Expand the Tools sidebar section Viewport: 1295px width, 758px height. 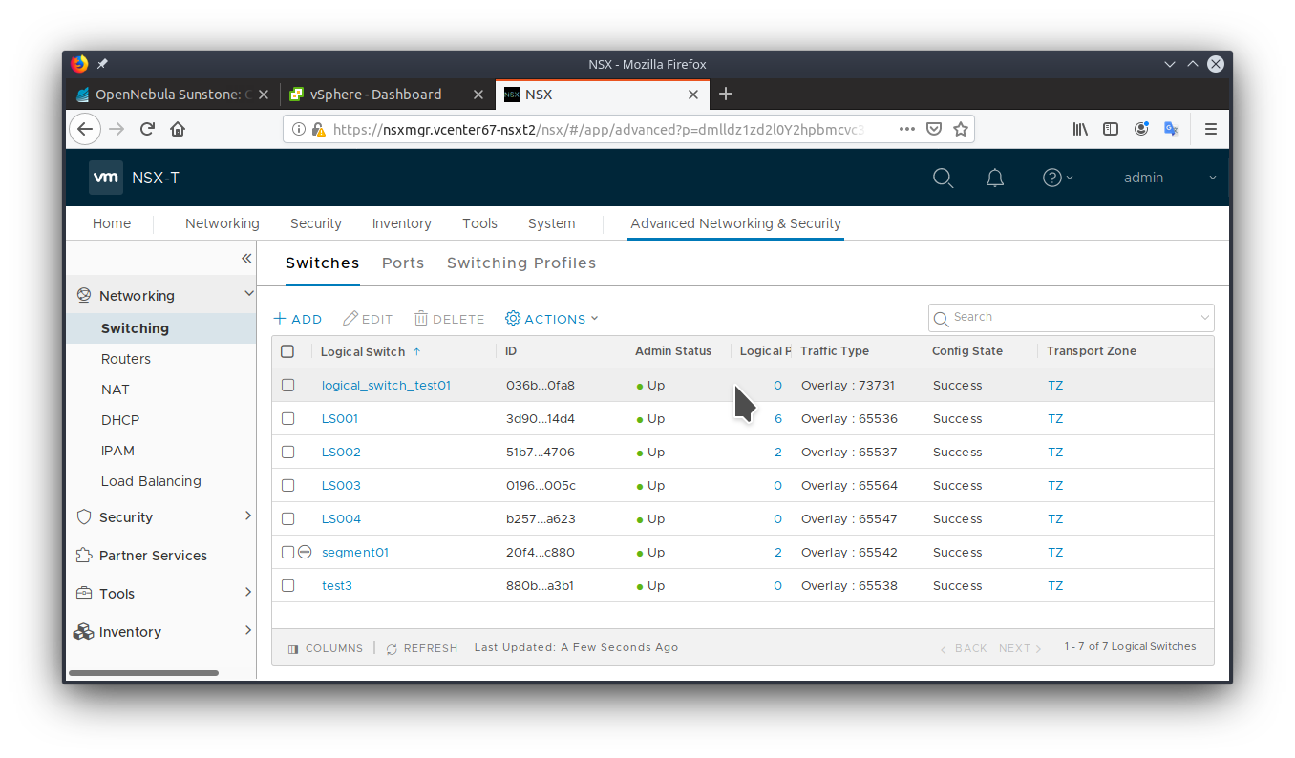coord(248,592)
